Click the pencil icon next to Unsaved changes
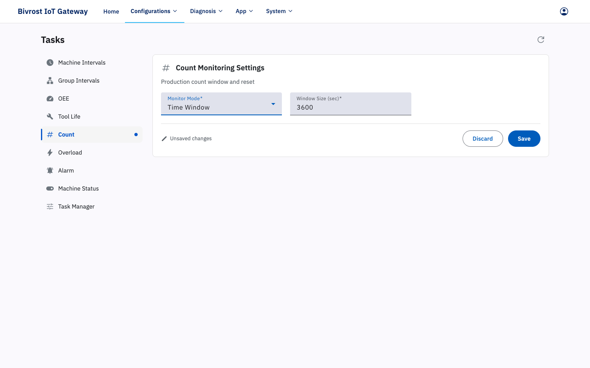590x368 pixels. pyautogui.click(x=164, y=139)
